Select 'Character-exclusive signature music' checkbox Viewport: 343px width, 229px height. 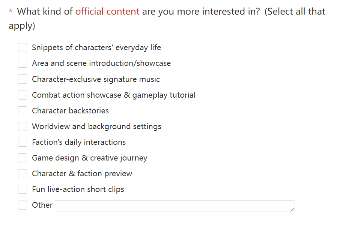point(23,79)
